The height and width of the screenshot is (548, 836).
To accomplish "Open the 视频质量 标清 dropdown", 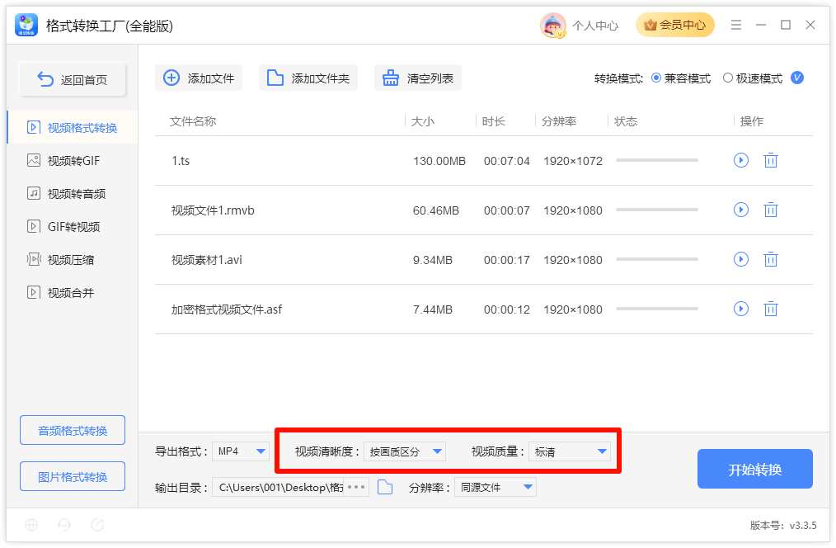I will (x=570, y=451).
